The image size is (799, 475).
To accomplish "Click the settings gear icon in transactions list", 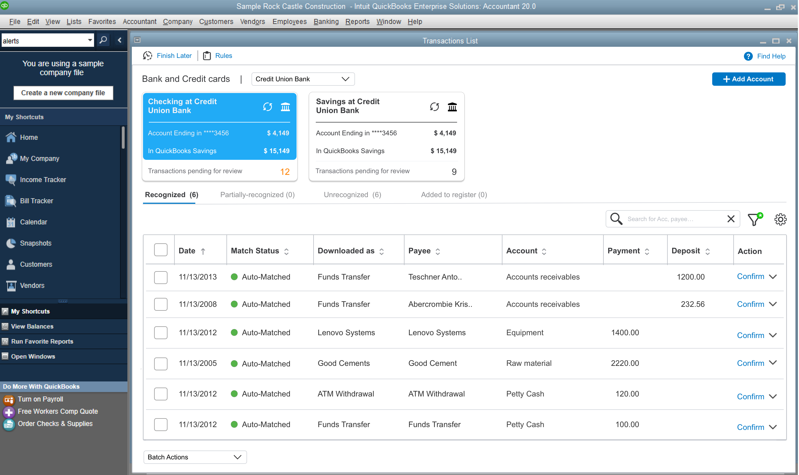I will click(780, 219).
